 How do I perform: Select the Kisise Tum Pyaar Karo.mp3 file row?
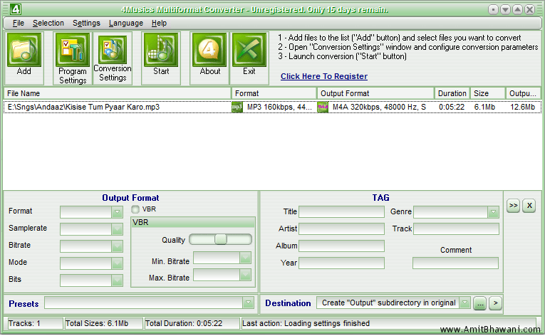(x=272, y=107)
